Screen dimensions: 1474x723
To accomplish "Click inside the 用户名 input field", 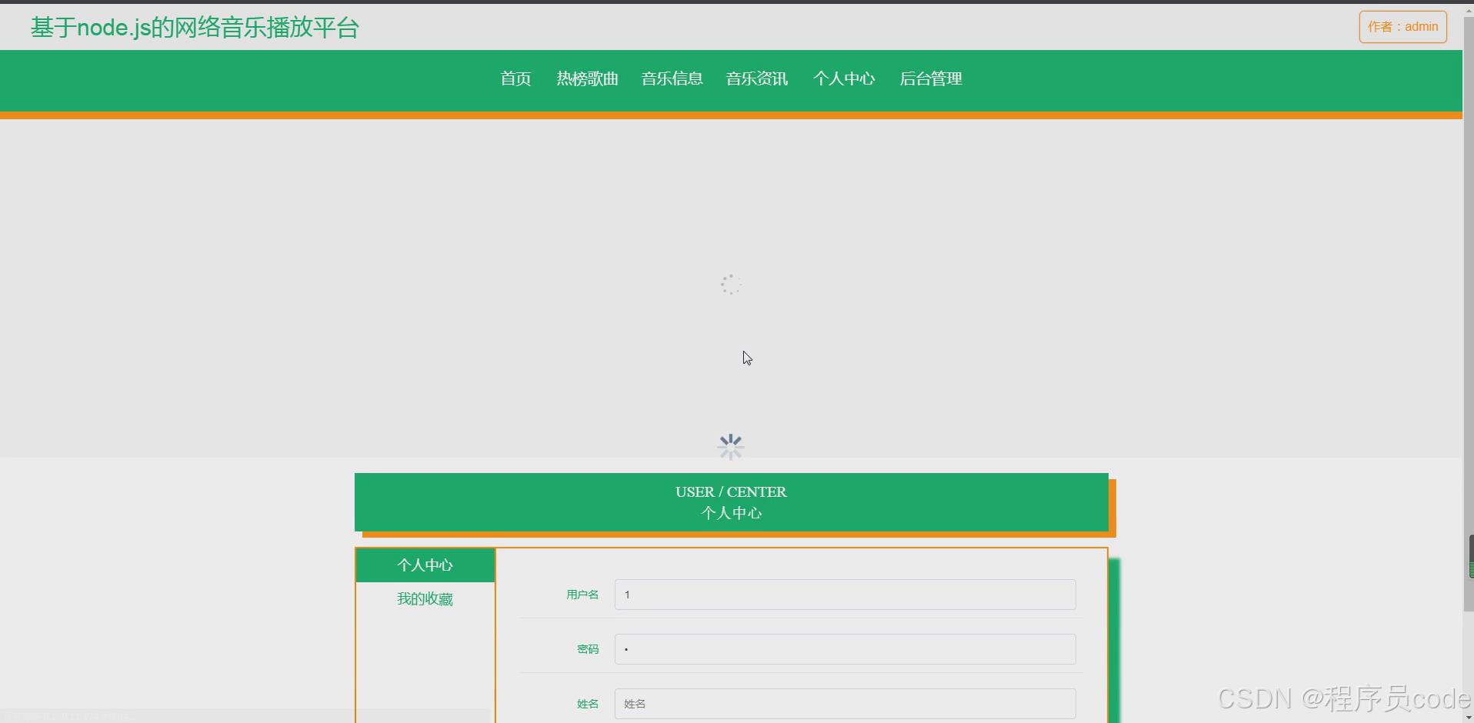I will tap(843, 594).
